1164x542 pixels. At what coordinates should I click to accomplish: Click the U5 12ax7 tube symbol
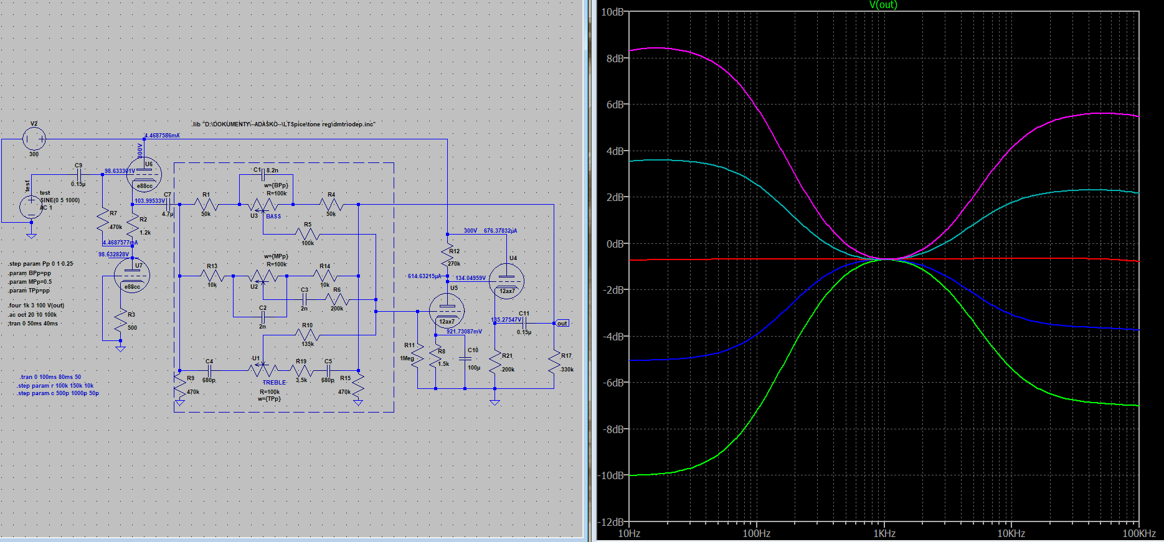click(447, 311)
